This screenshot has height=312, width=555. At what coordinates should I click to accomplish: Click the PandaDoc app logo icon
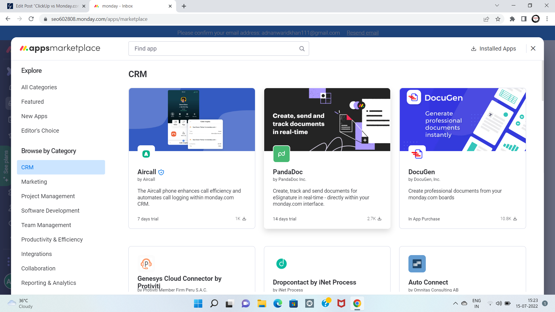coord(282,154)
